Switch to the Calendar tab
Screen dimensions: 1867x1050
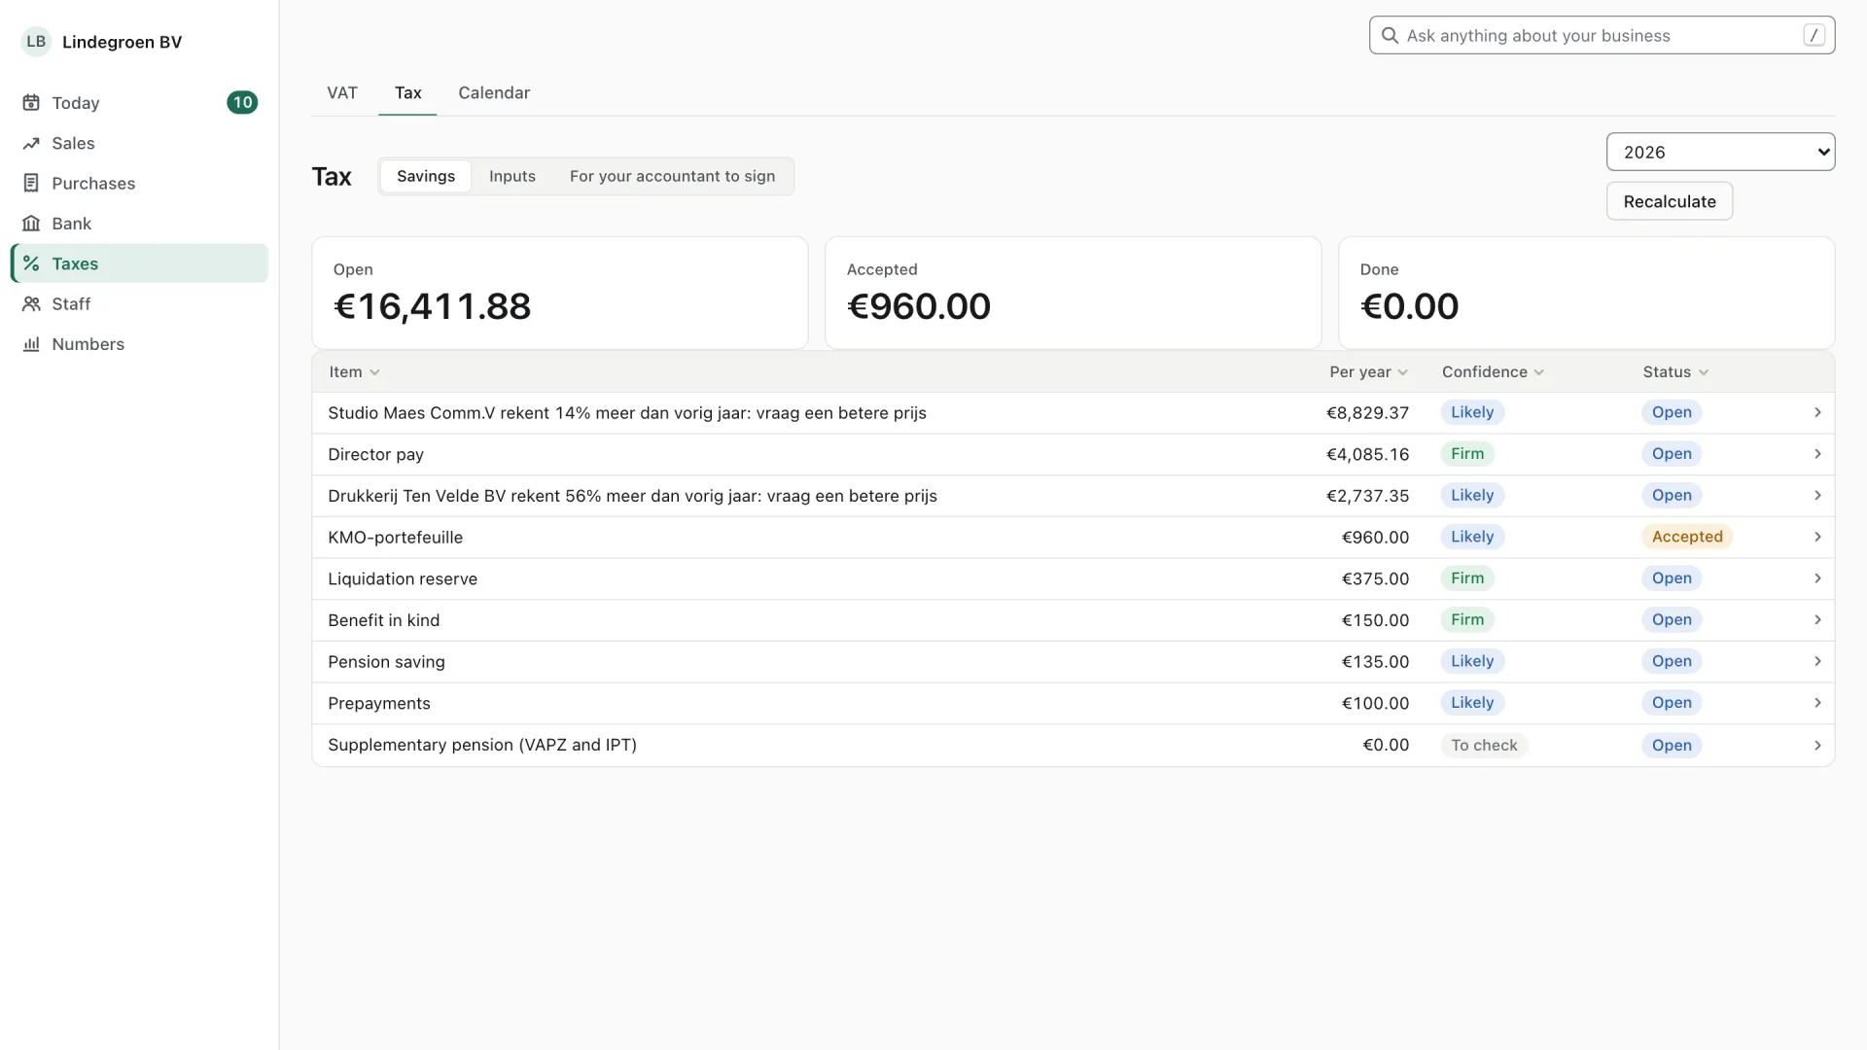(494, 93)
